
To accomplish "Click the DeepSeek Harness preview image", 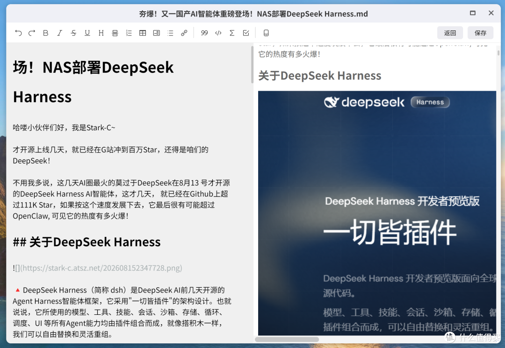I will click(x=377, y=213).
